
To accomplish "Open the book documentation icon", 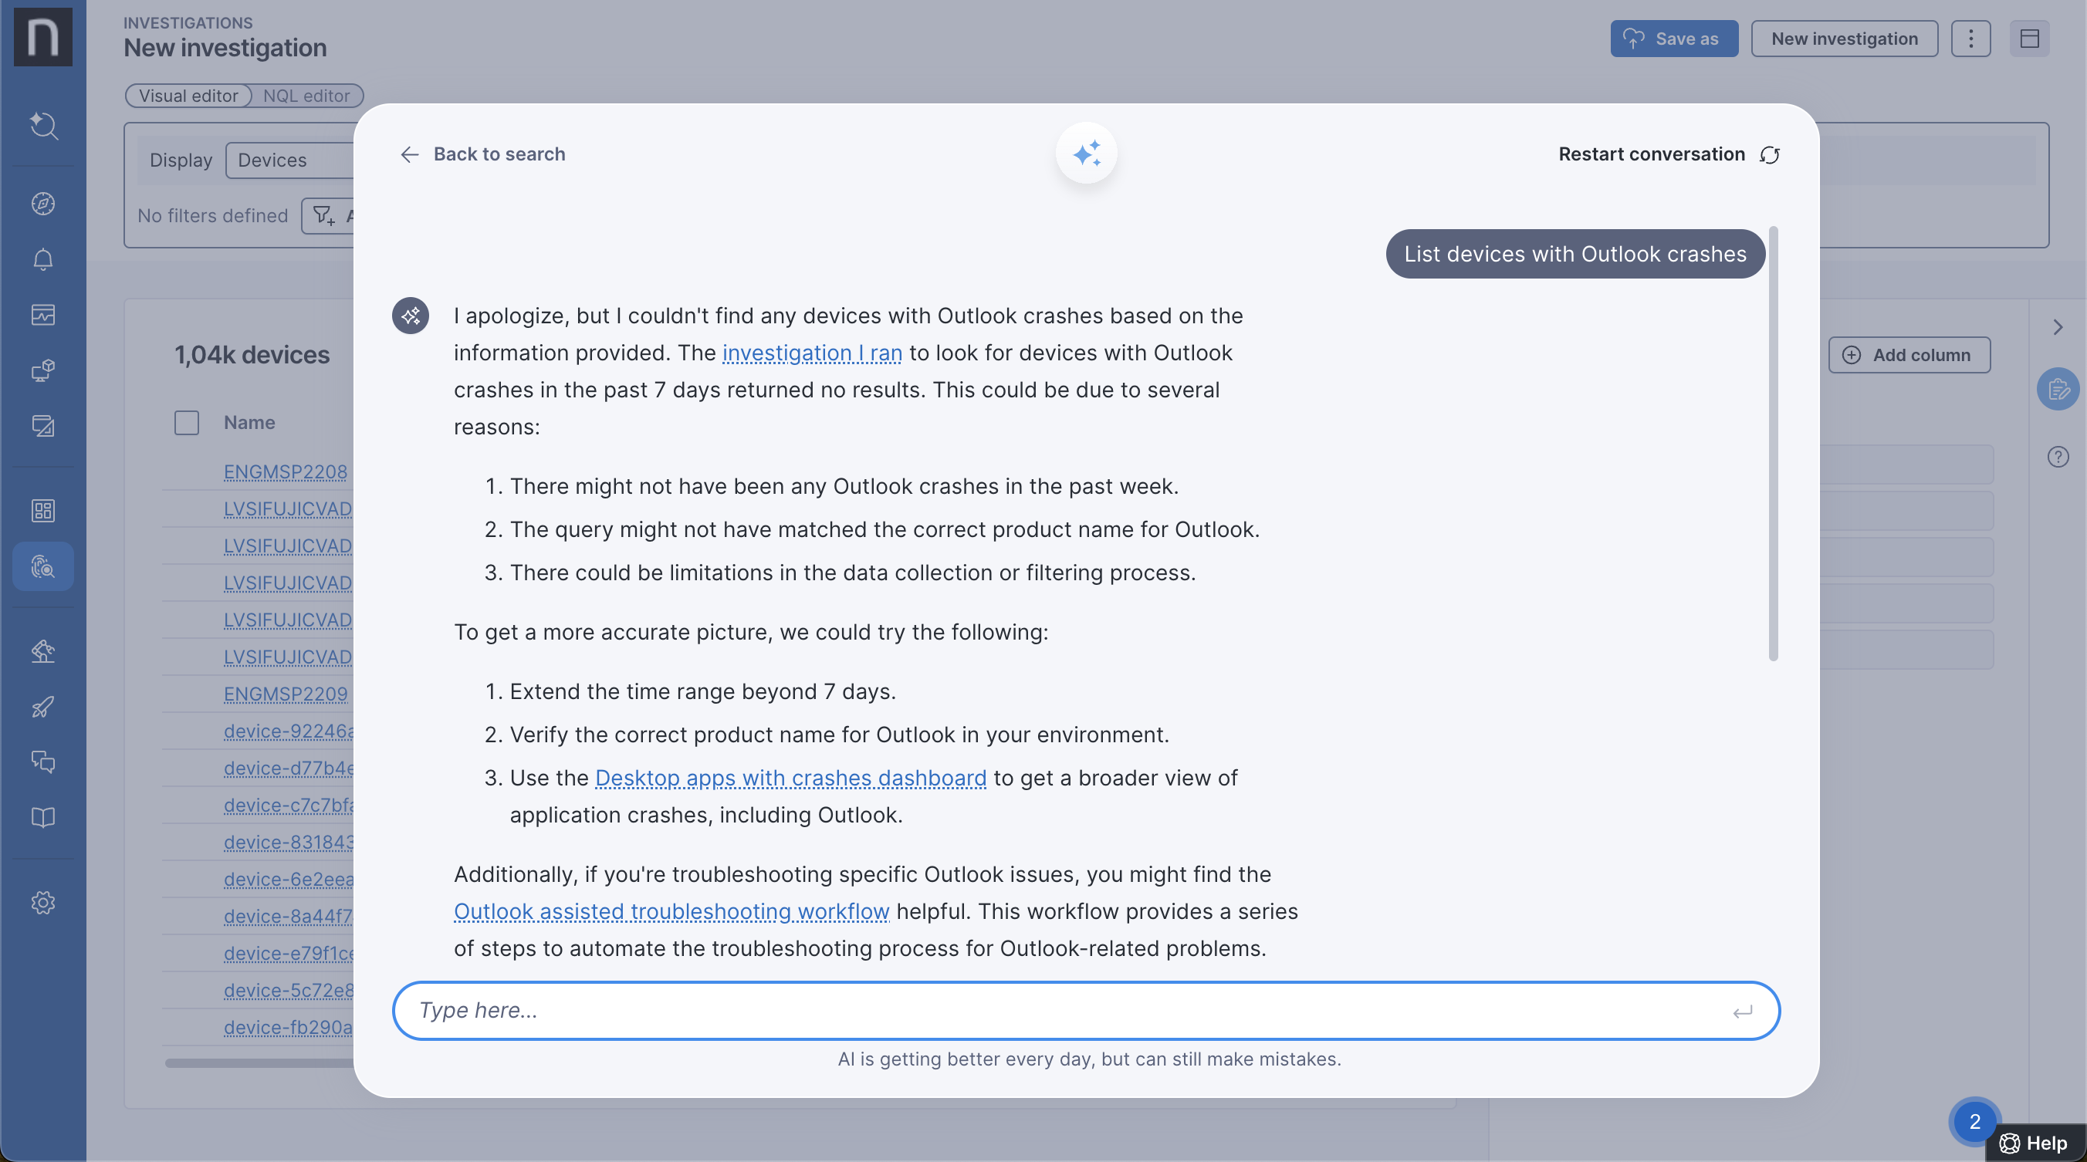I will [43, 817].
